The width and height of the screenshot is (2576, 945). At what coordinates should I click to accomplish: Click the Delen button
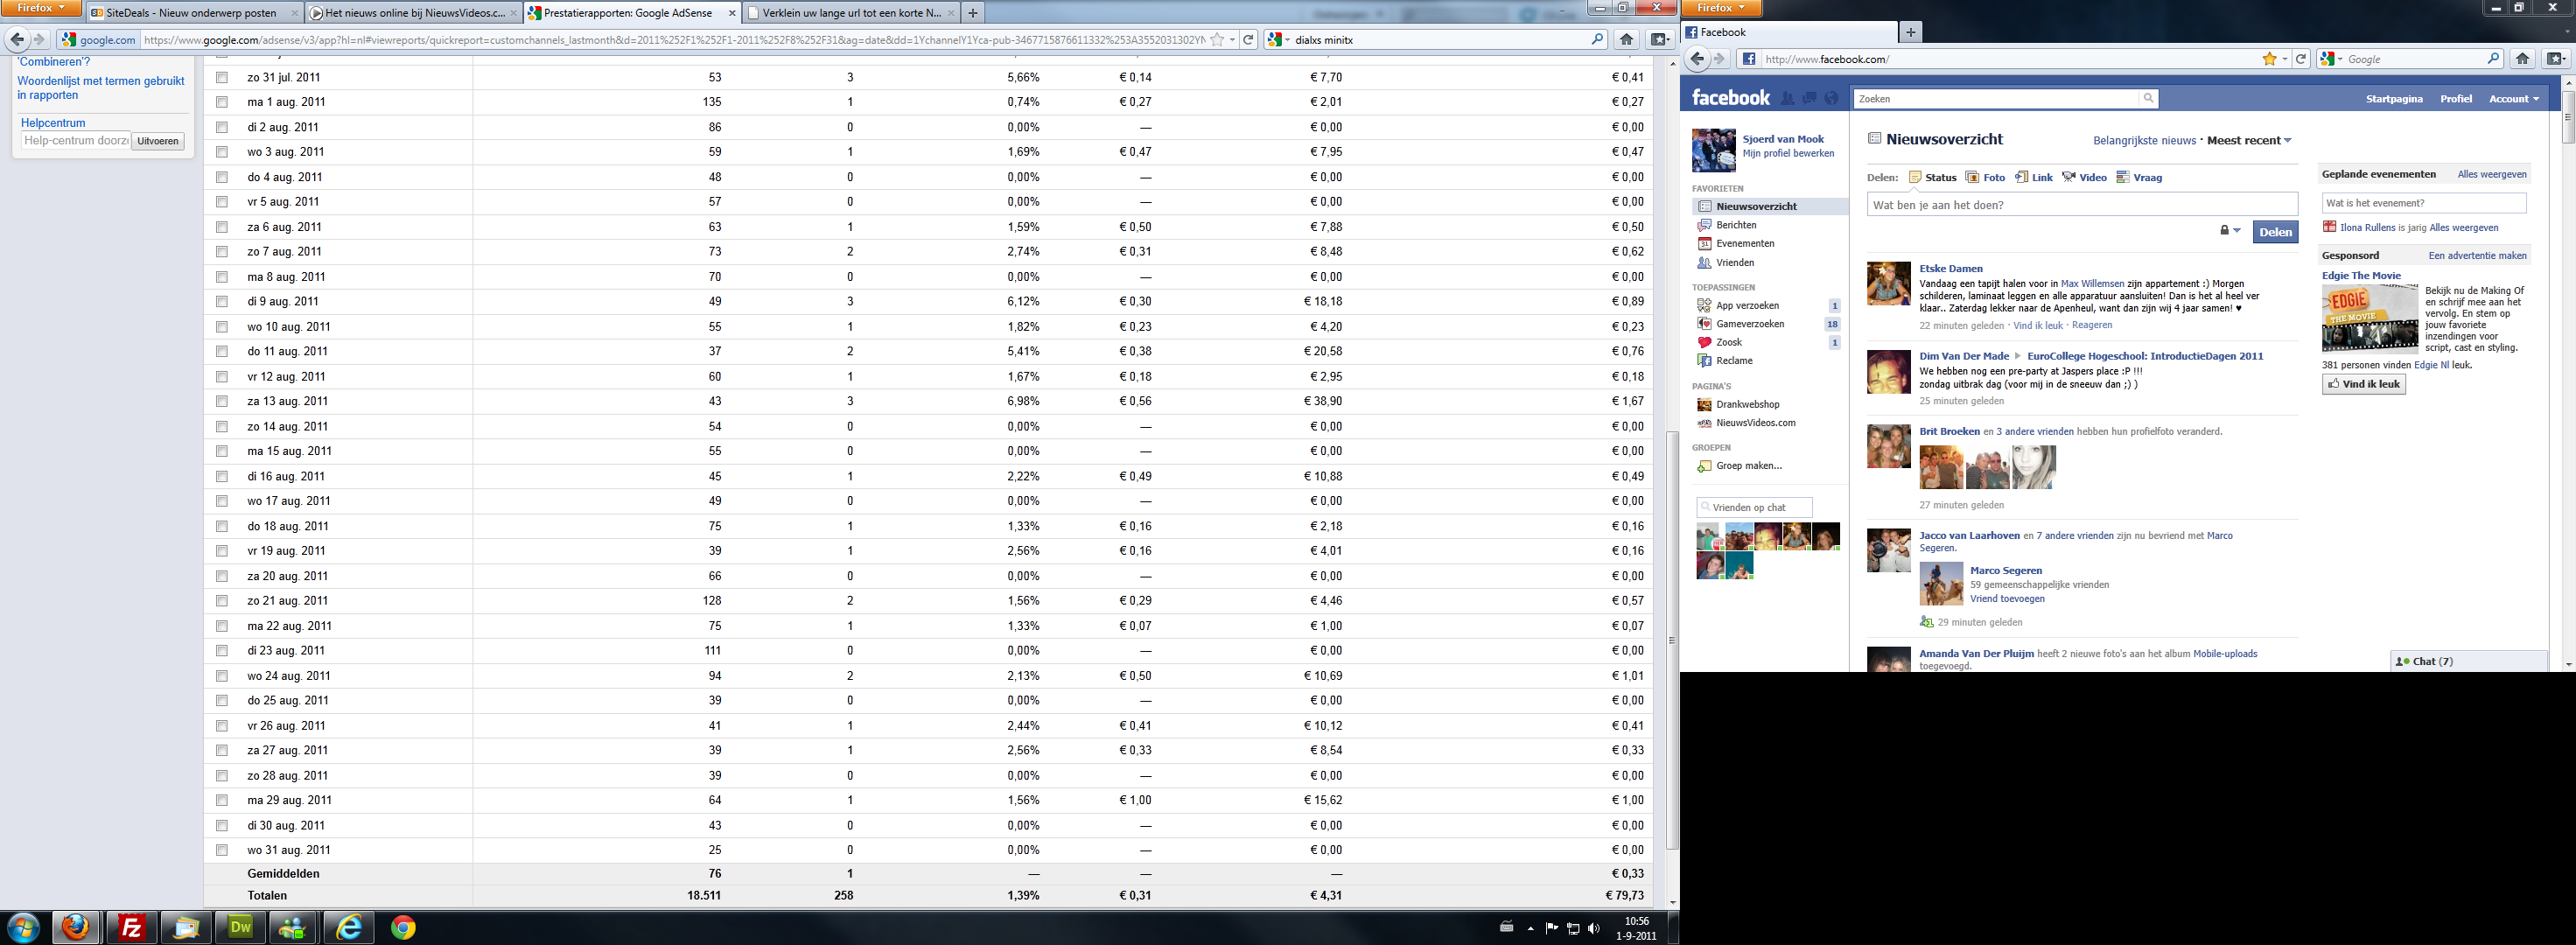[2275, 232]
